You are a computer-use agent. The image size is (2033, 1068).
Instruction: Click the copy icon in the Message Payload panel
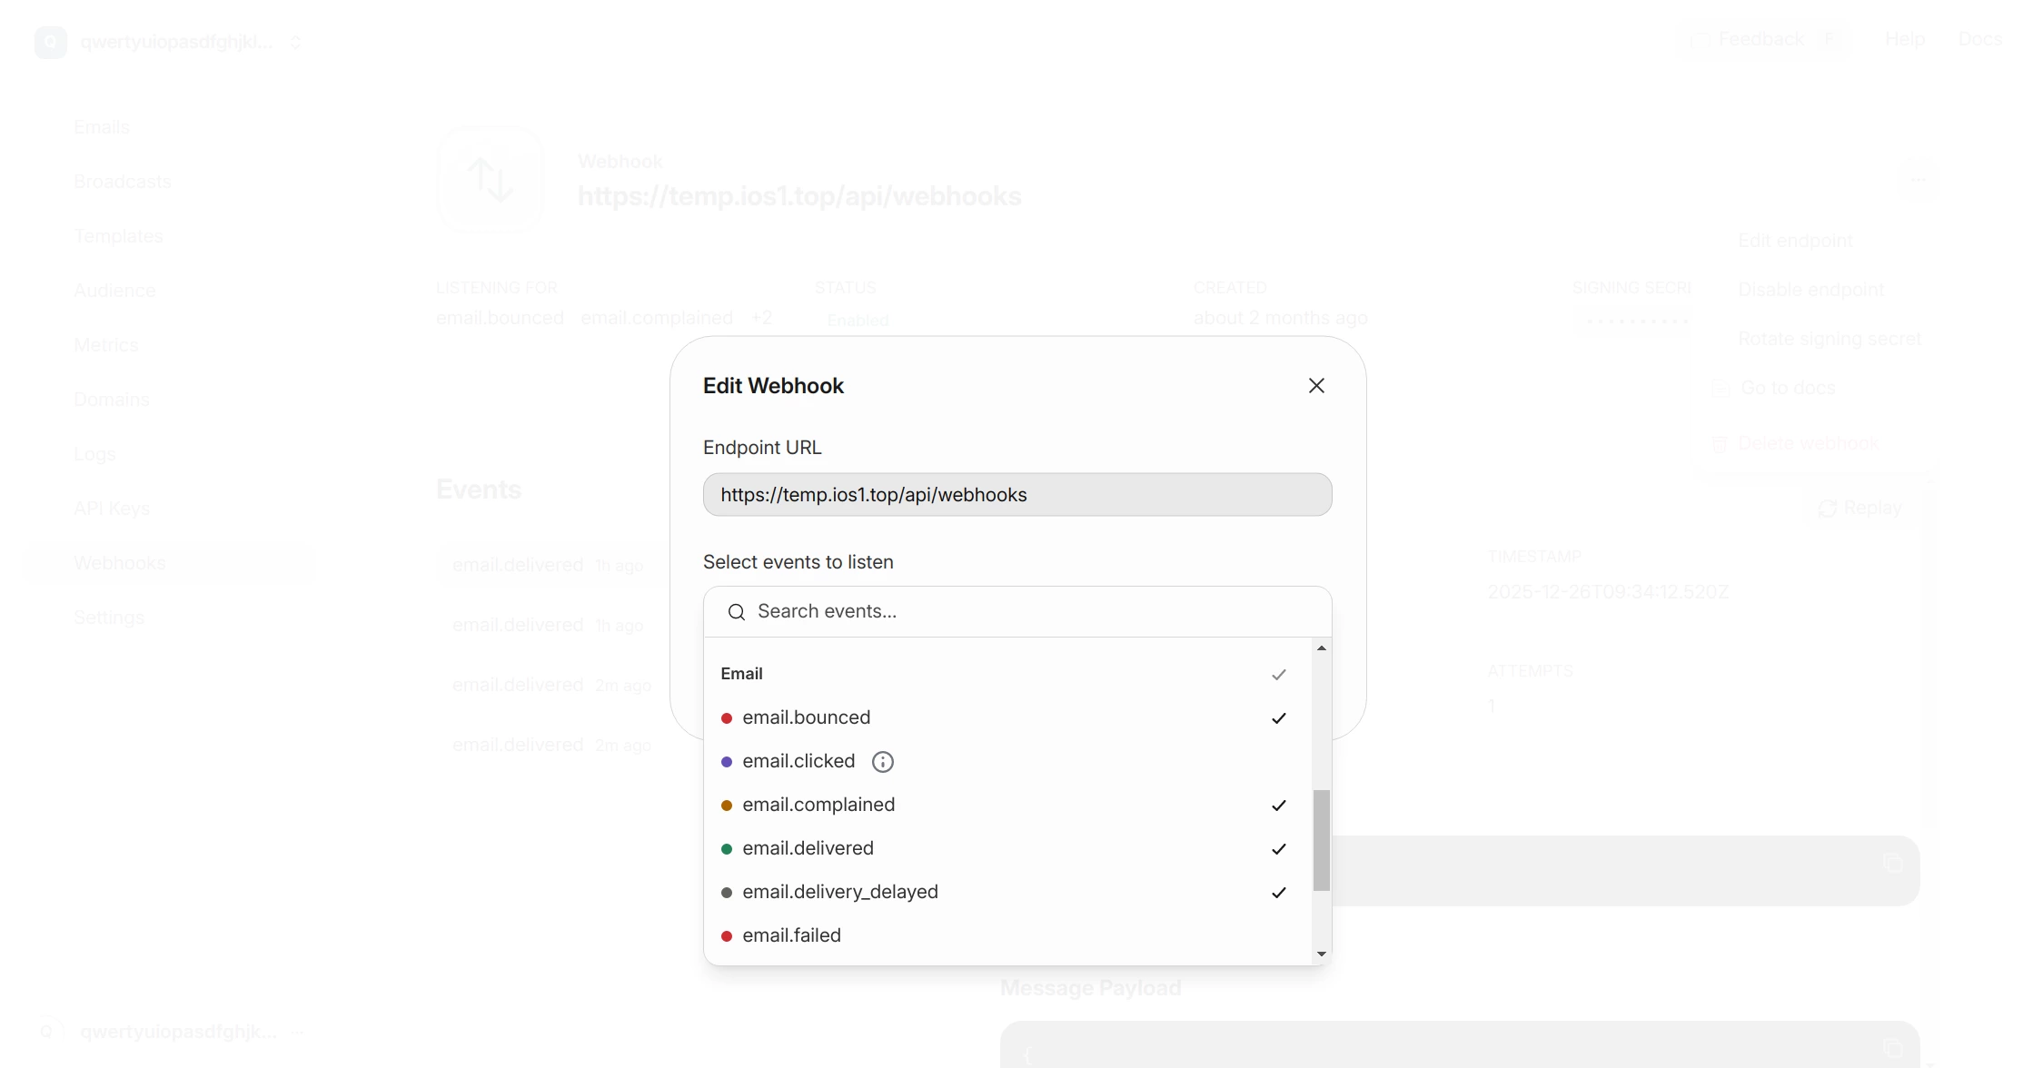1895,1045
